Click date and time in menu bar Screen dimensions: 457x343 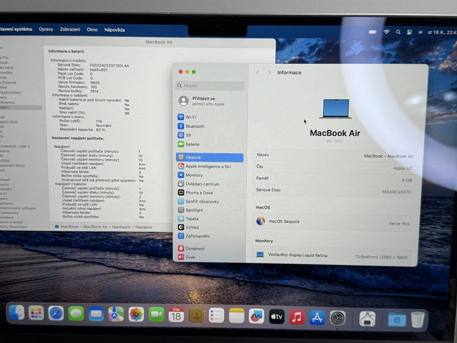click(442, 32)
